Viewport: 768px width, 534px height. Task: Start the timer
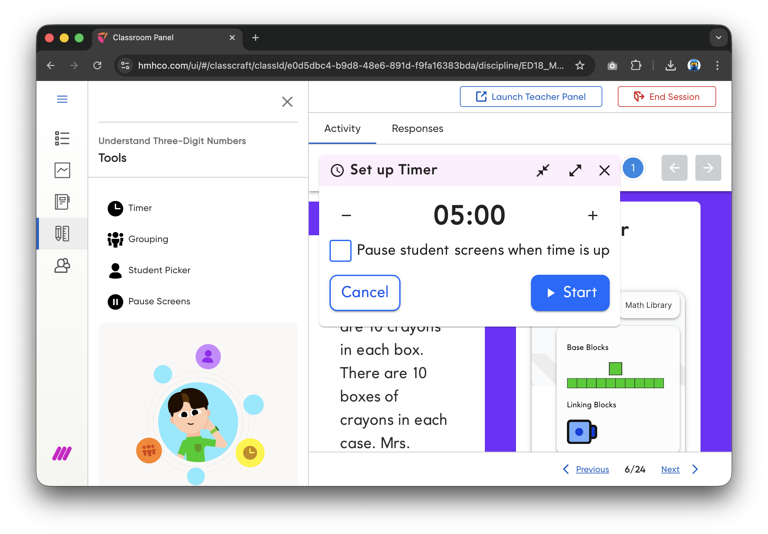pyautogui.click(x=570, y=292)
